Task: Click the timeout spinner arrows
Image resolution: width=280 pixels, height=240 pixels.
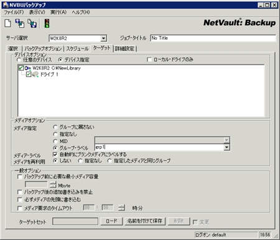Action: tap(121, 208)
